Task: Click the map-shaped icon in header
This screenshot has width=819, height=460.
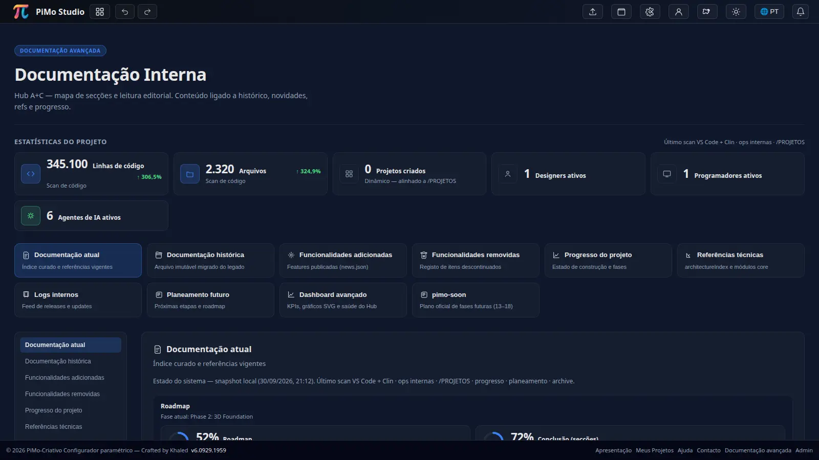Action: [707, 12]
